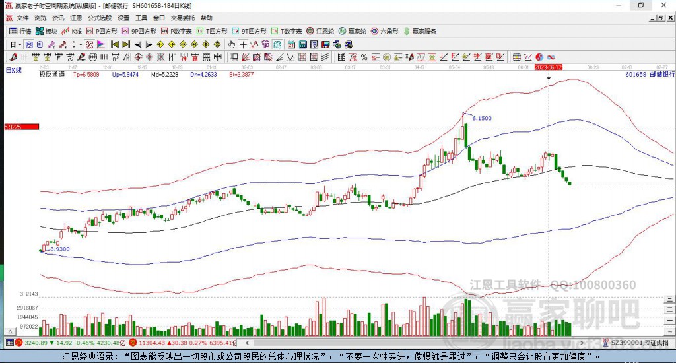
Task: Click the red fan lines icon
Action: (x=246, y=57)
